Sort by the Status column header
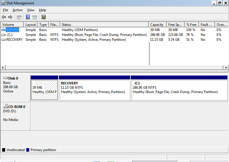Image resolution: width=229 pixels, height=162 pixels. click(104, 25)
